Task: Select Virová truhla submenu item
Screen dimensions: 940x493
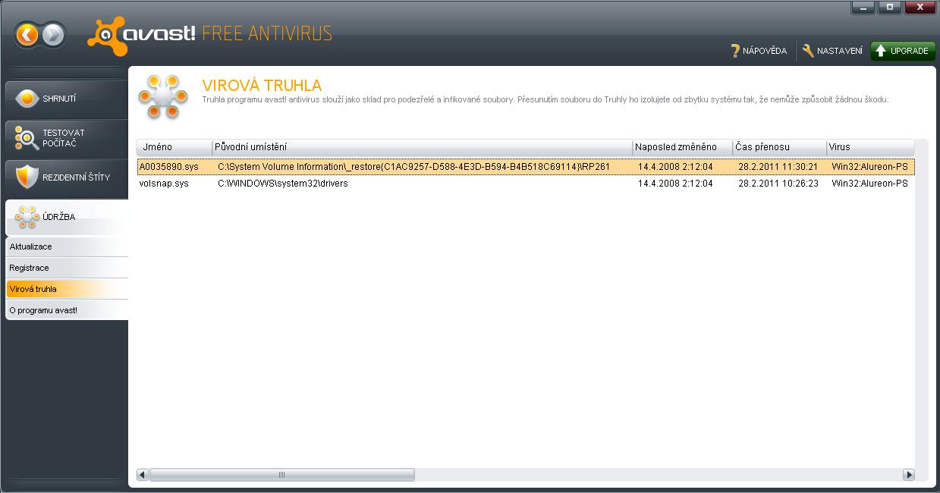Action: [x=67, y=289]
